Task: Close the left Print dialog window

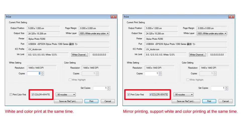Action: [x=113, y=17]
